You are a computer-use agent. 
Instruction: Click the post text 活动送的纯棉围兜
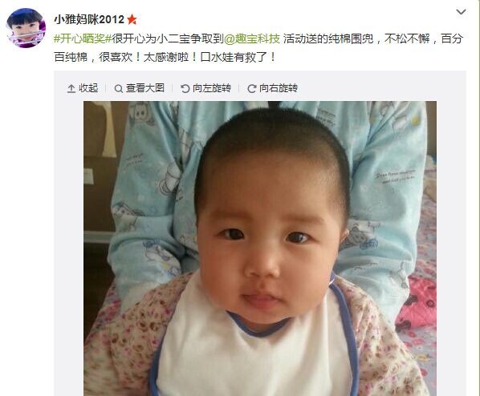[x=328, y=38]
